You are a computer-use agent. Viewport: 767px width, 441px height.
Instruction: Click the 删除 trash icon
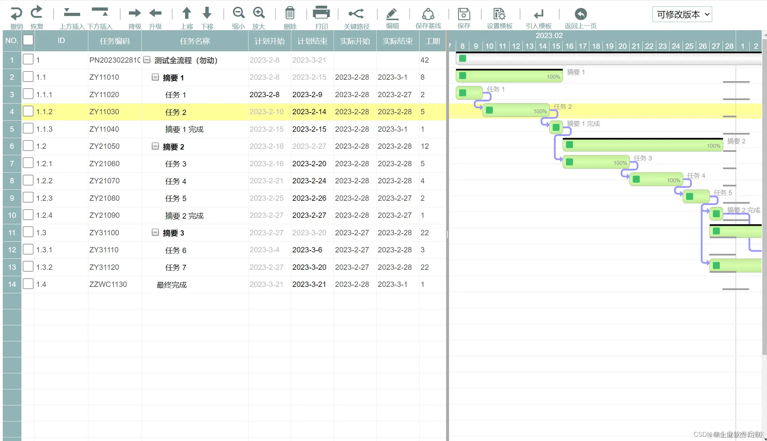click(290, 13)
